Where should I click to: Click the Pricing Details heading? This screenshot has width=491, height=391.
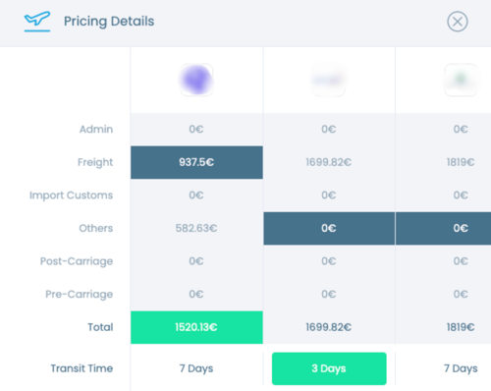[109, 22]
